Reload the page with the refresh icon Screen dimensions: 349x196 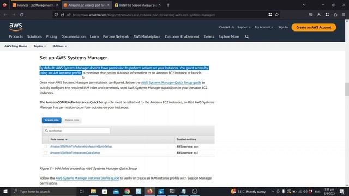coord(22,15)
